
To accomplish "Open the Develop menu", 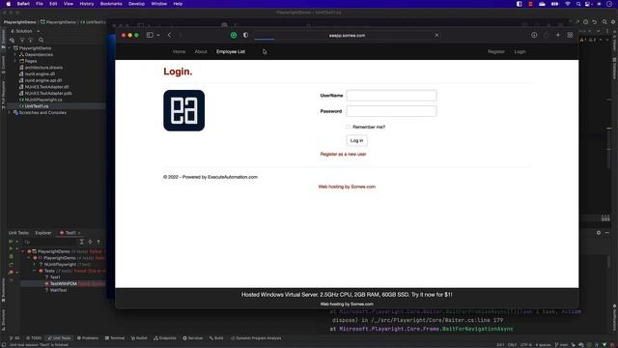I will pyautogui.click(x=136, y=4).
